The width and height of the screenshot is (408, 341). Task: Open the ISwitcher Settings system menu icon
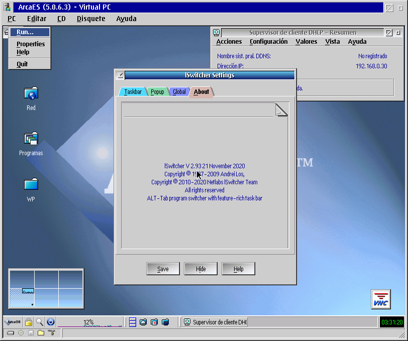[120, 75]
